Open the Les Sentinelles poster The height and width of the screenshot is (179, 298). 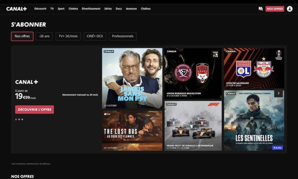(x=254, y=121)
